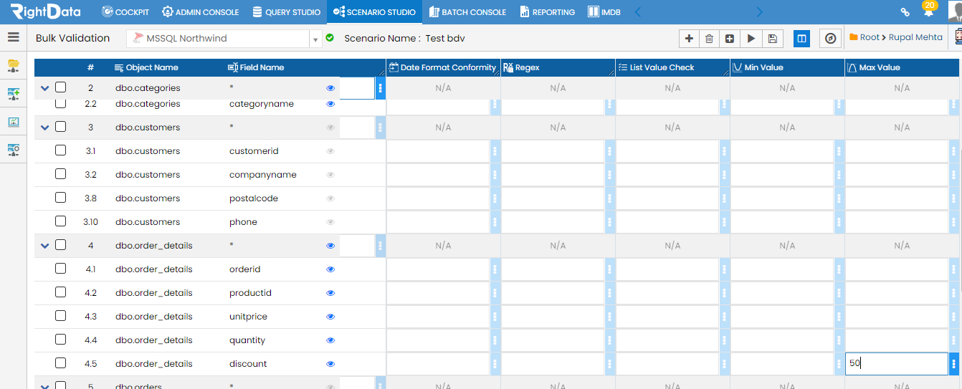
Task: Run the scenario with the play button
Action: [x=751, y=39]
